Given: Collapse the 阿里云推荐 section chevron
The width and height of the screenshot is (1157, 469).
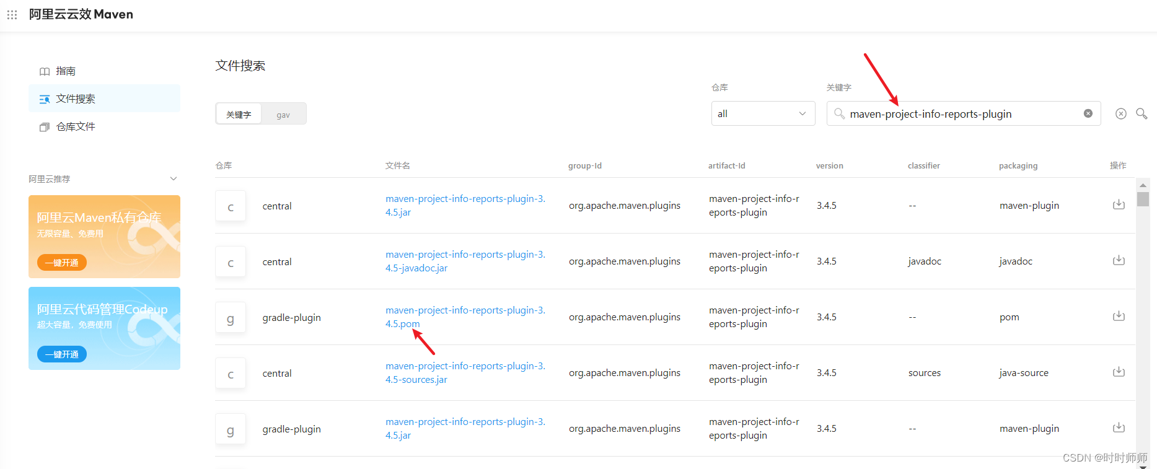Looking at the screenshot, I should click(x=174, y=178).
